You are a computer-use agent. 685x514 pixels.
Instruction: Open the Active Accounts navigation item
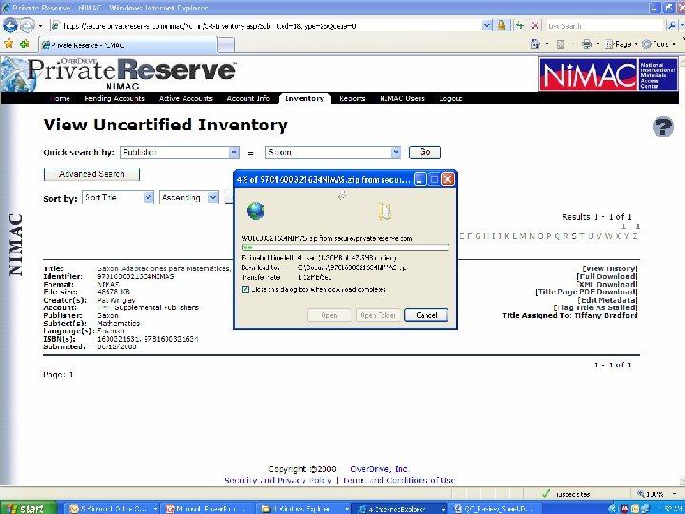(x=186, y=98)
